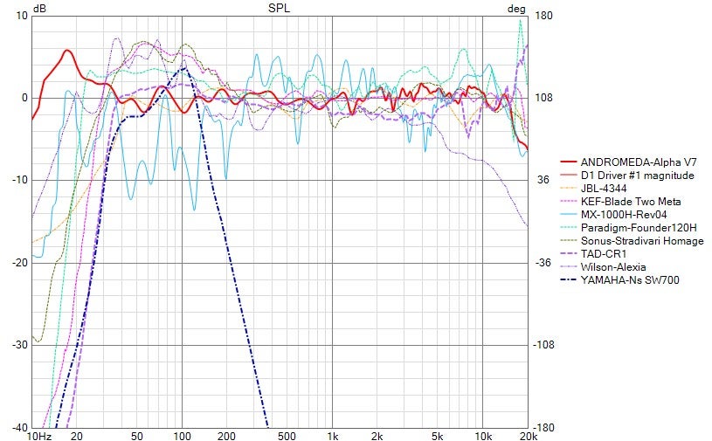Click the 20k label on the frequency axis
712x441 pixels.
[x=527, y=435]
